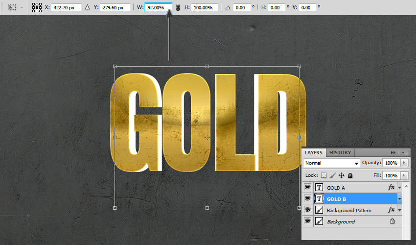416x245 pixels.
Task: Click the Background layer thumbnail
Action: 319,221
